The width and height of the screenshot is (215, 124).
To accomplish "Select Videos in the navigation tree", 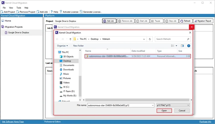I will (65, 83).
